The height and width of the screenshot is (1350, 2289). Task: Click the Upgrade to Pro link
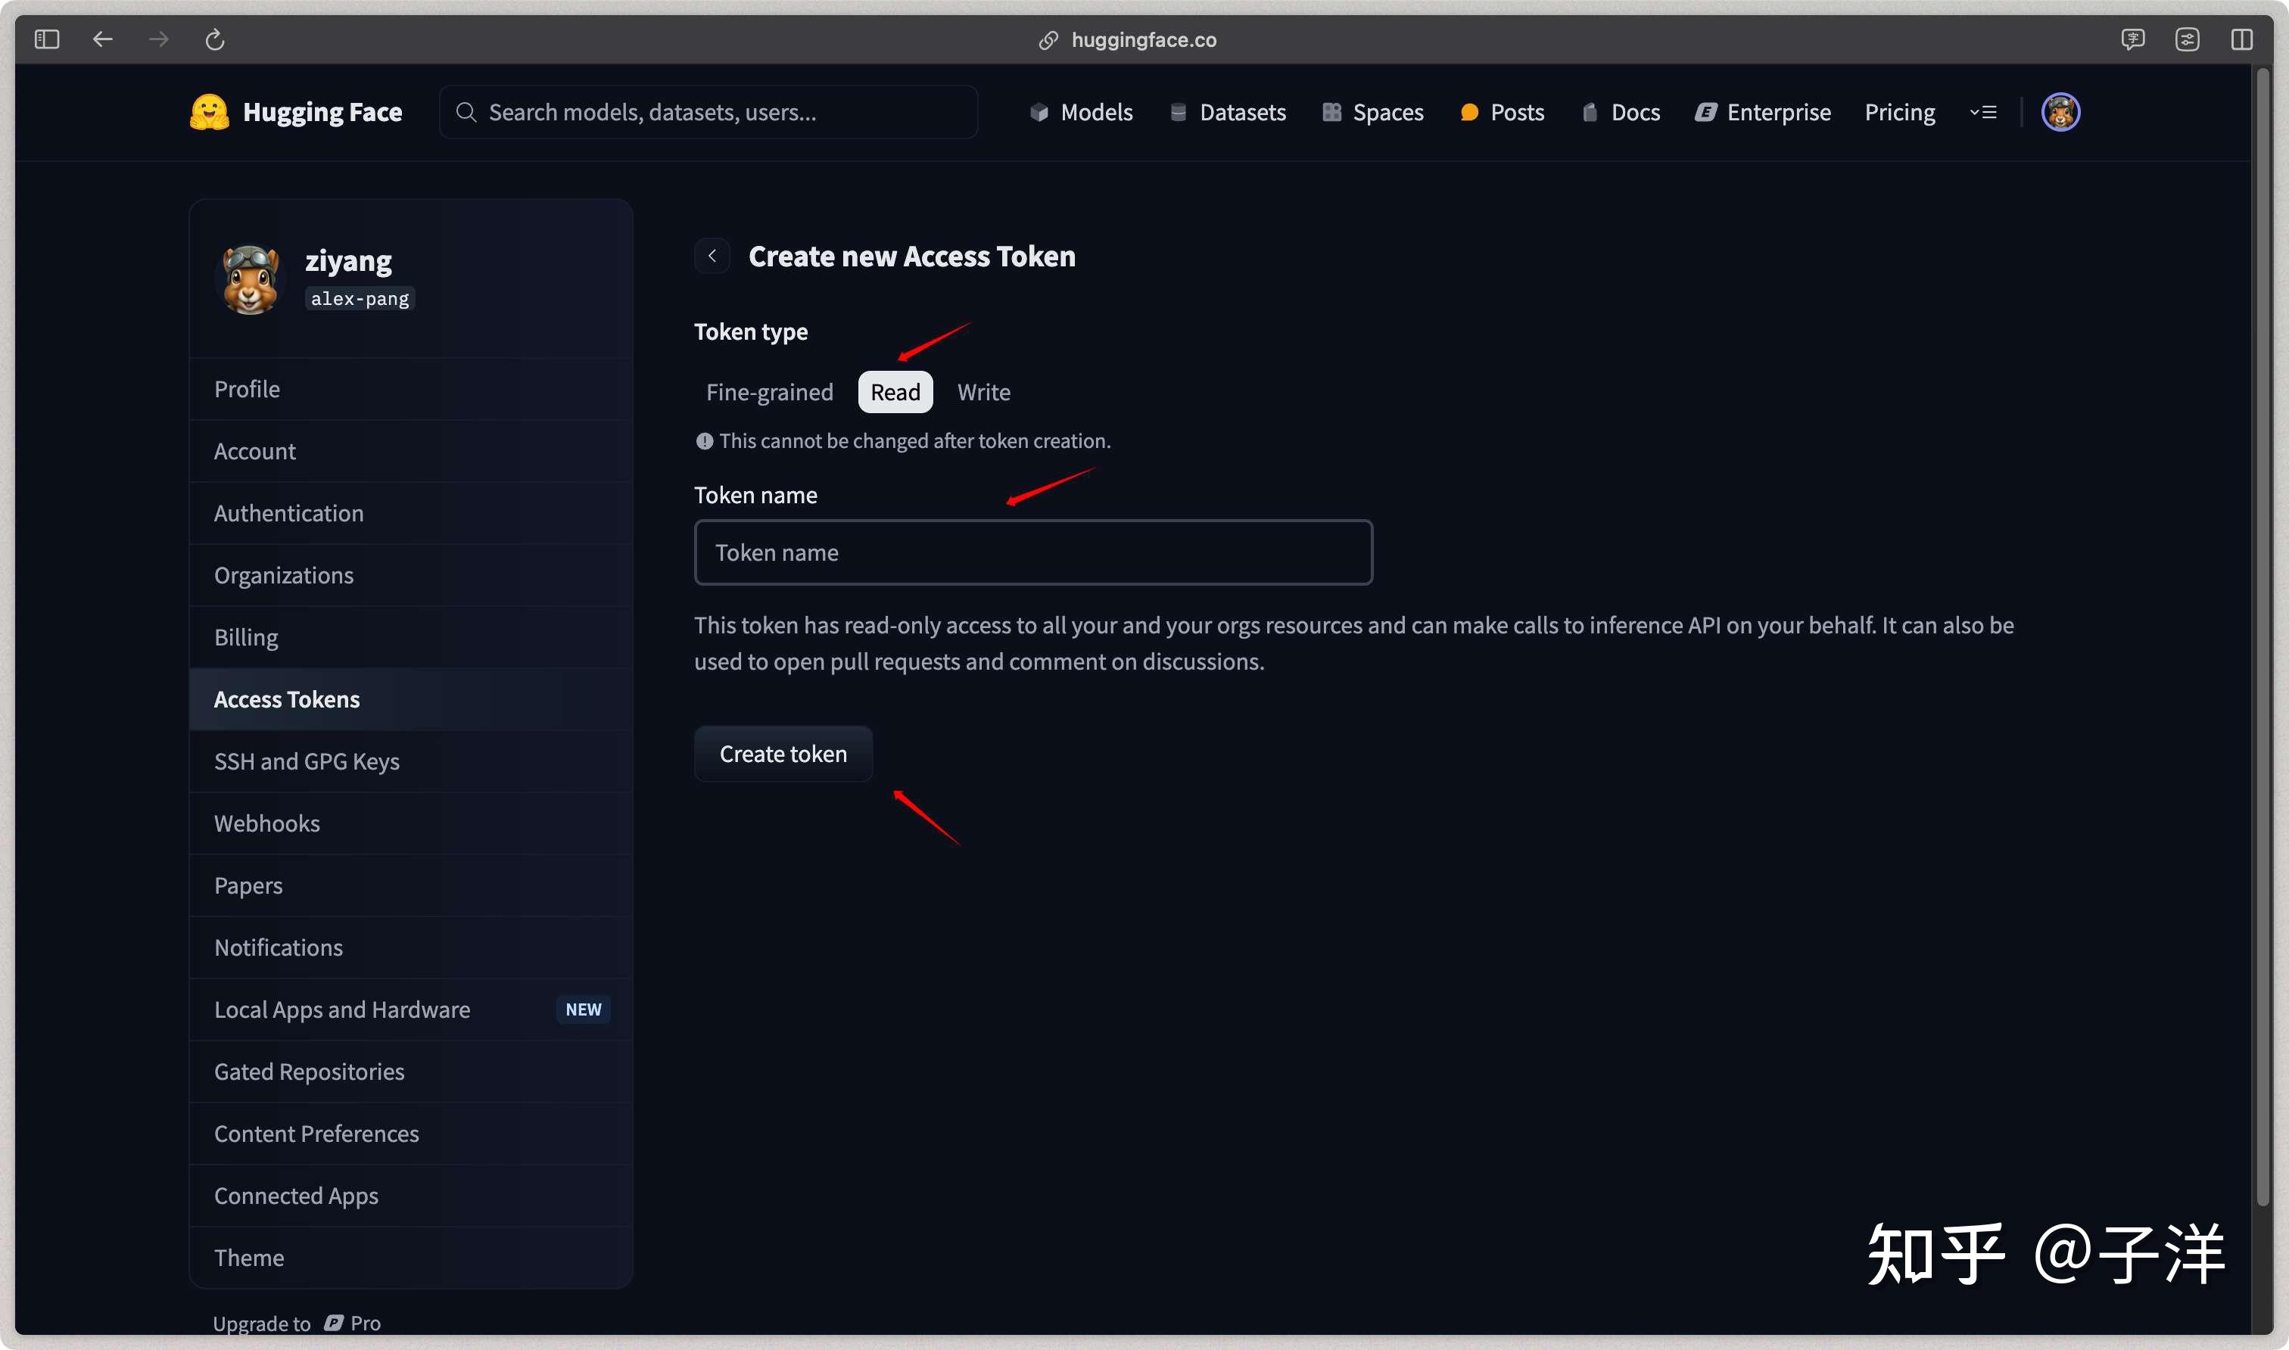tap(297, 1323)
